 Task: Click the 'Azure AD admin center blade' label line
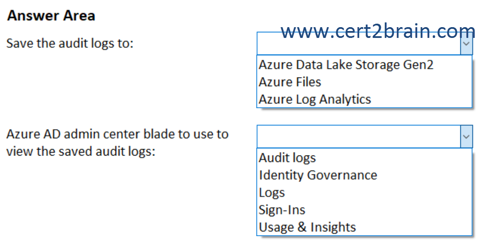coord(118,134)
